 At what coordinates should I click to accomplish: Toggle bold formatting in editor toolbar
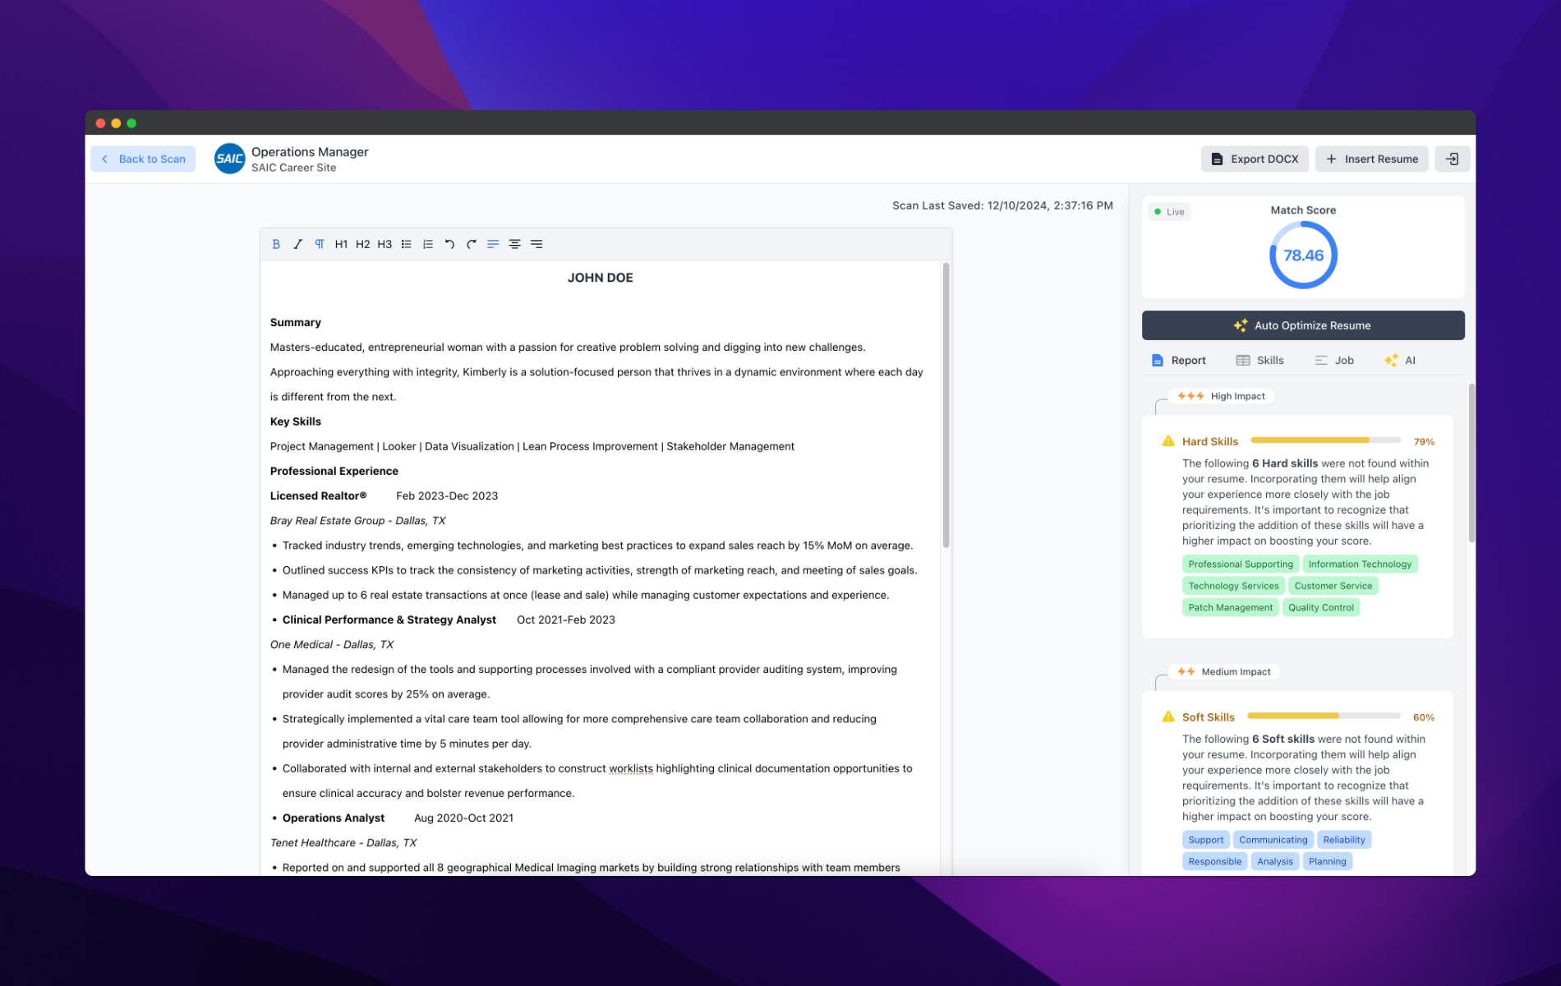276,244
